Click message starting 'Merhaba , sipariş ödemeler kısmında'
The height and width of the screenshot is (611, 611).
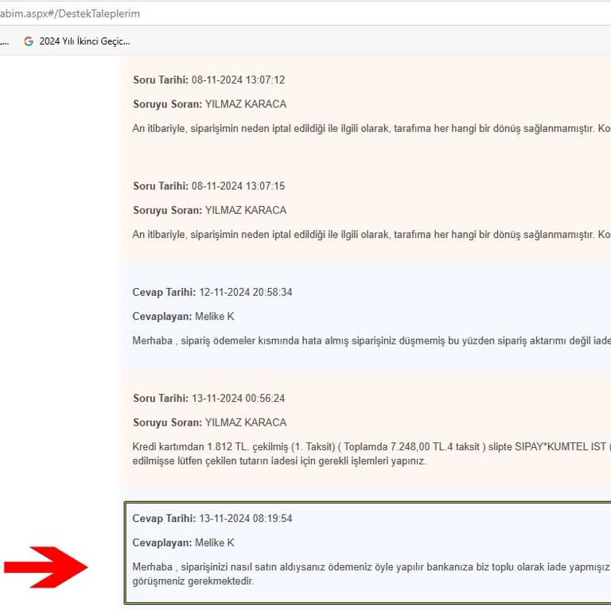372,341
